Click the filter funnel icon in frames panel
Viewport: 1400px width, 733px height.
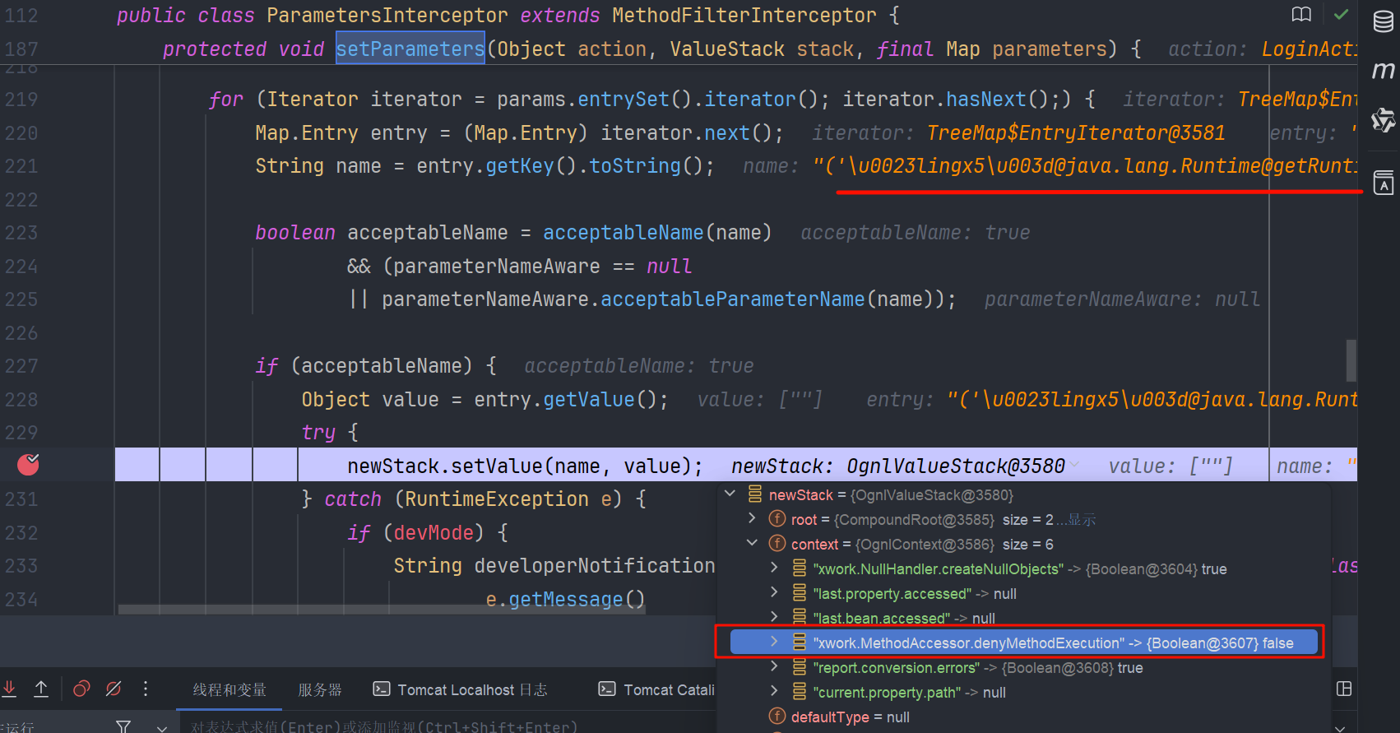coord(123,726)
